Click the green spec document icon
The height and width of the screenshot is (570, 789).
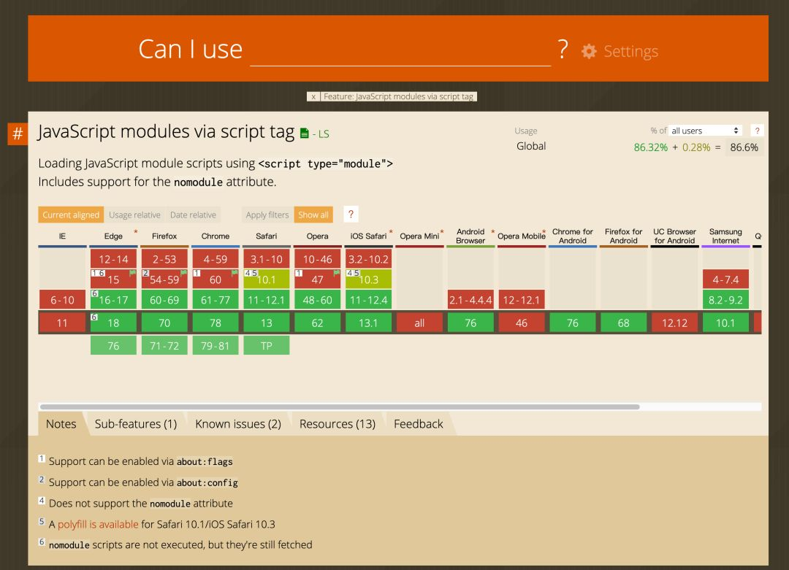coord(305,134)
